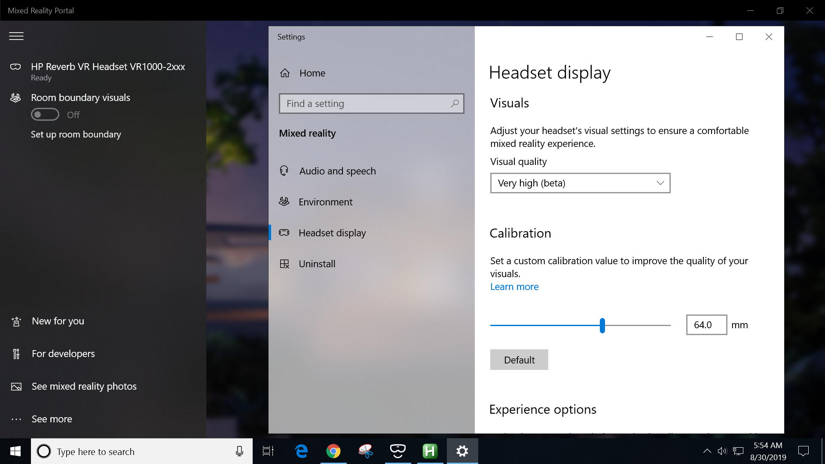Expand the Visual quality dropdown
Viewport: 825px width, 464px height.
(580, 183)
